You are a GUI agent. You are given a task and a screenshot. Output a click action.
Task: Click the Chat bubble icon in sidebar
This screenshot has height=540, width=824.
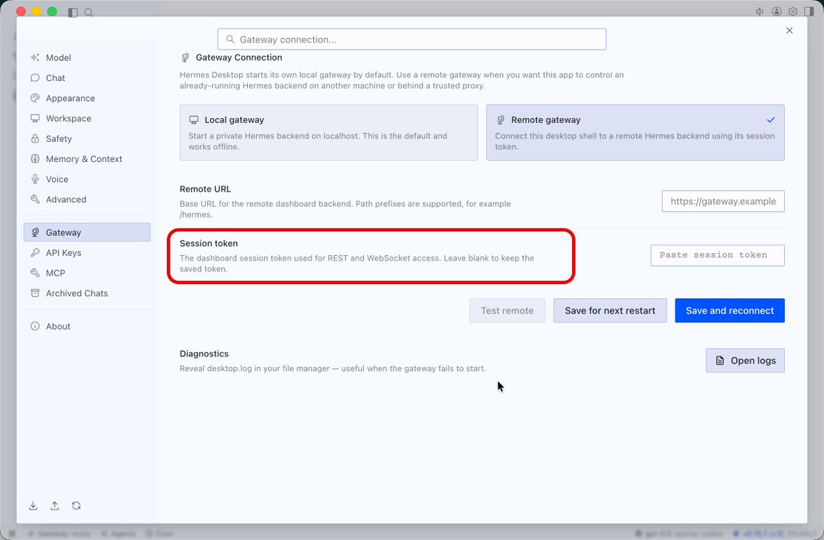coord(35,78)
